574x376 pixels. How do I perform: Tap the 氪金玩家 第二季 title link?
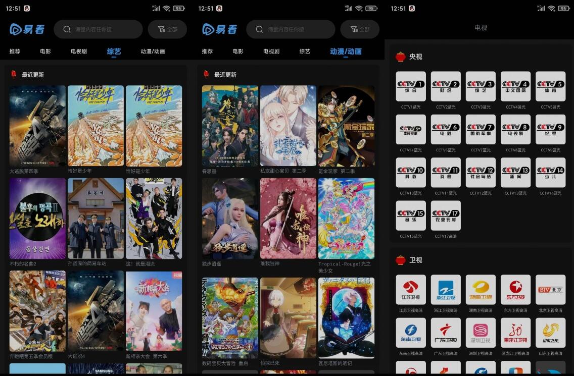pos(336,172)
